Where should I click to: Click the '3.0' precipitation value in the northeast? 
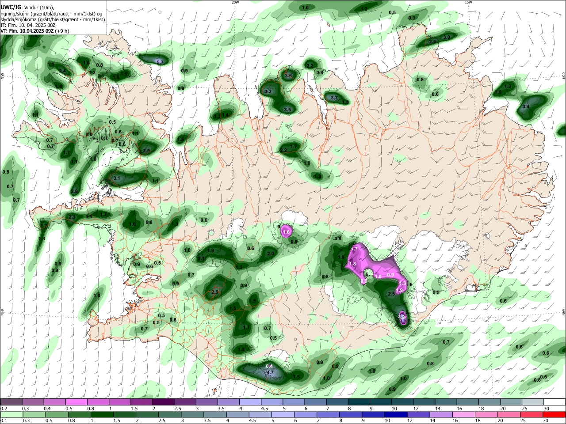(447, 38)
